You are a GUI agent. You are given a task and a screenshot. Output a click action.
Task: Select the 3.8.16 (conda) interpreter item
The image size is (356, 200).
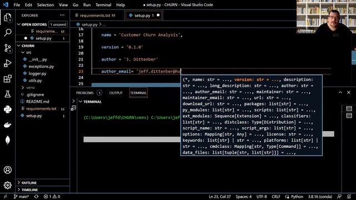320,197
